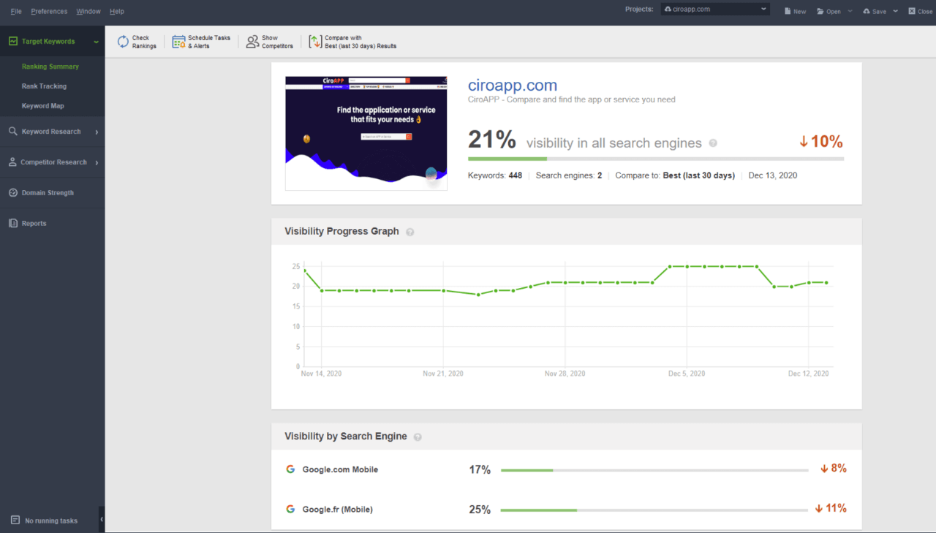Click the Google logo for Google.com Mobile
Viewport: 936px width, 533px height.
290,469
